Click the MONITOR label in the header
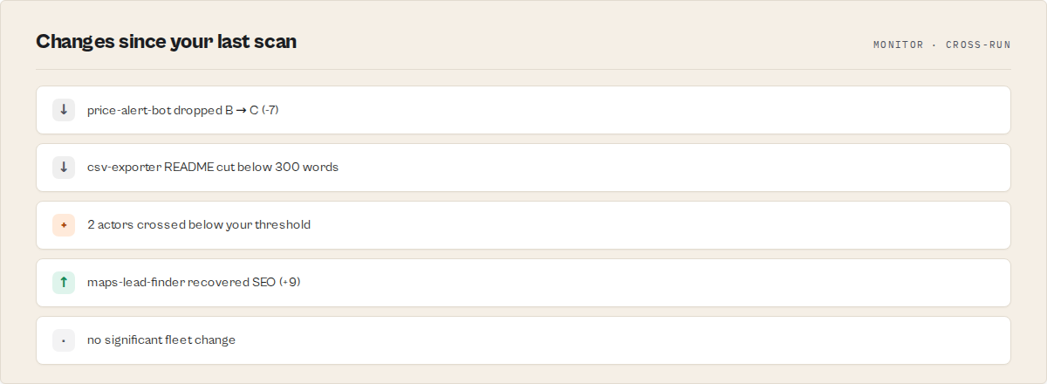The height and width of the screenshot is (384, 1047). click(898, 45)
